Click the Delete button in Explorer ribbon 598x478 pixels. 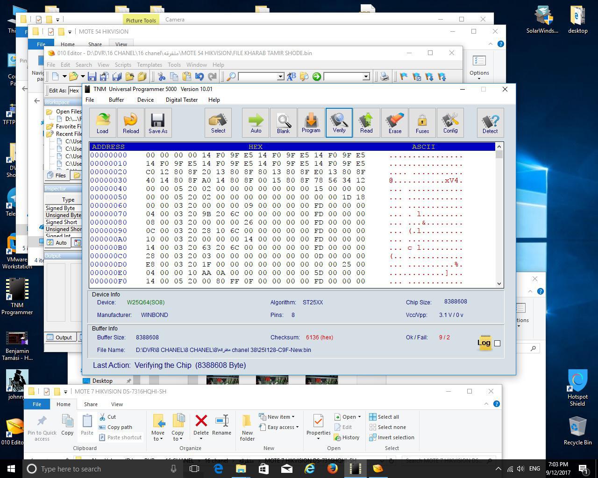(201, 428)
